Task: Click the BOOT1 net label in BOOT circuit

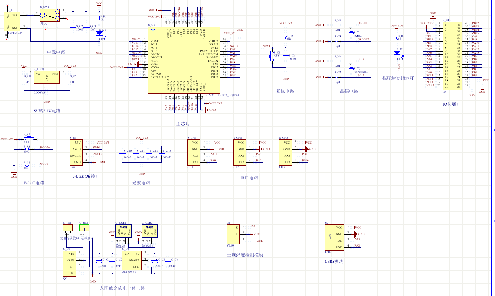Action: (x=45, y=164)
